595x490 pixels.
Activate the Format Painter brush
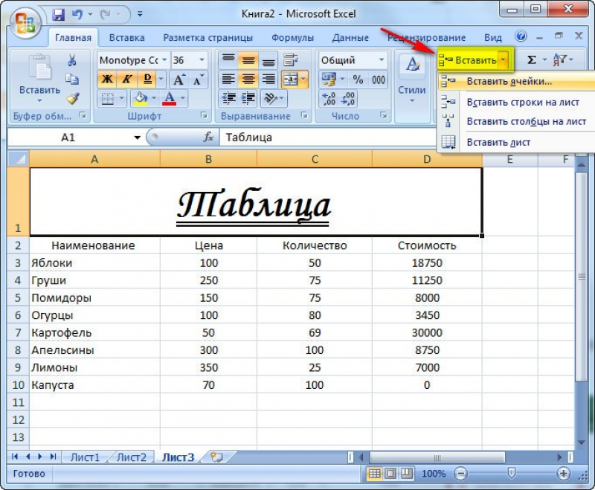[x=72, y=98]
